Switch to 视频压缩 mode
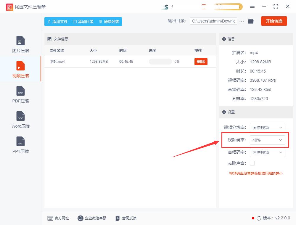This screenshot has width=296, height=225. point(20,69)
